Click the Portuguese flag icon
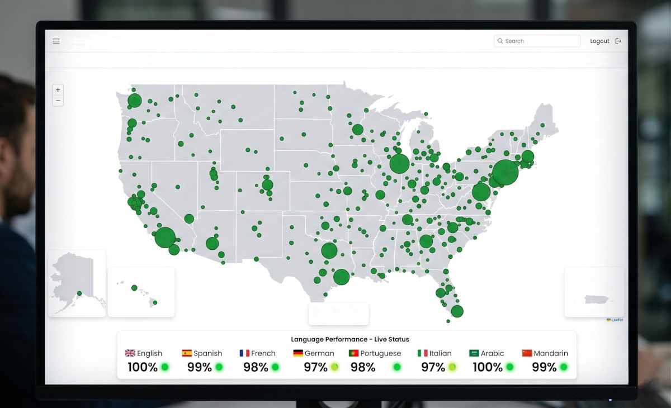The image size is (671, 408). tap(353, 353)
